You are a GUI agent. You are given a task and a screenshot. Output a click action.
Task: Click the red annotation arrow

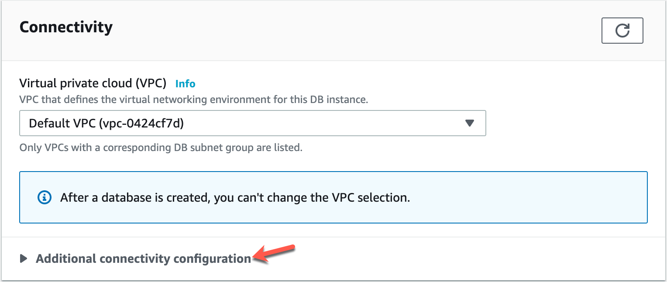click(275, 254)
